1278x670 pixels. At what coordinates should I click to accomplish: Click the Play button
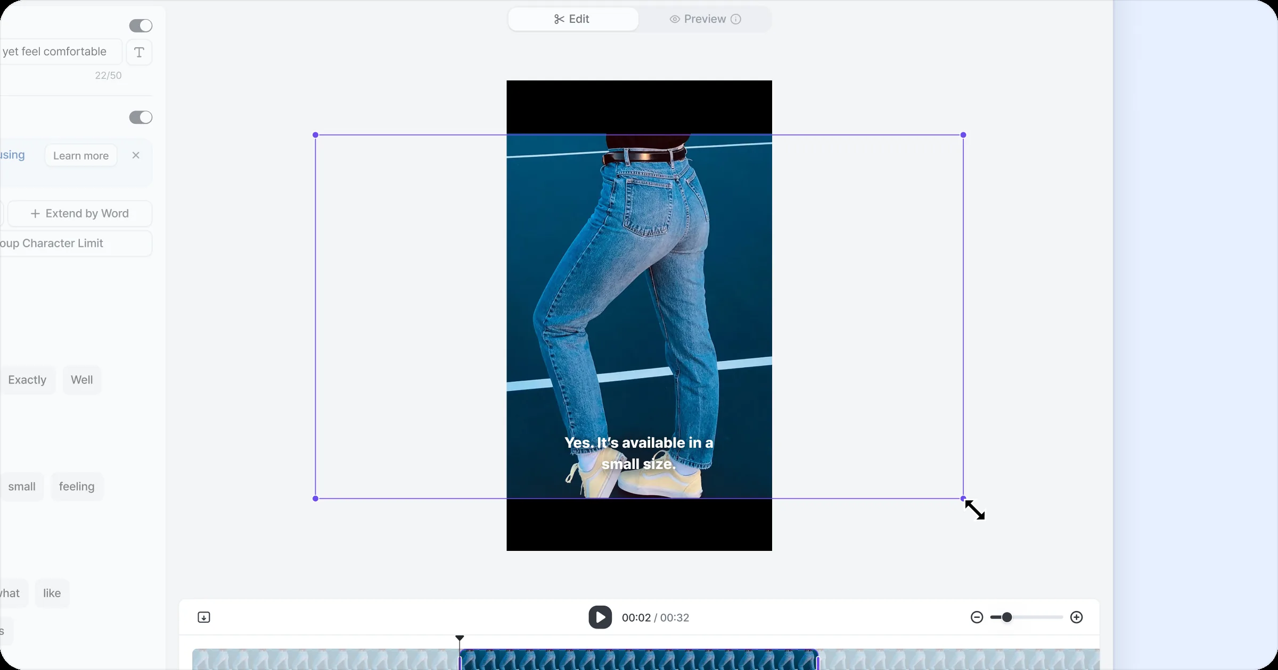click(600, 617)
